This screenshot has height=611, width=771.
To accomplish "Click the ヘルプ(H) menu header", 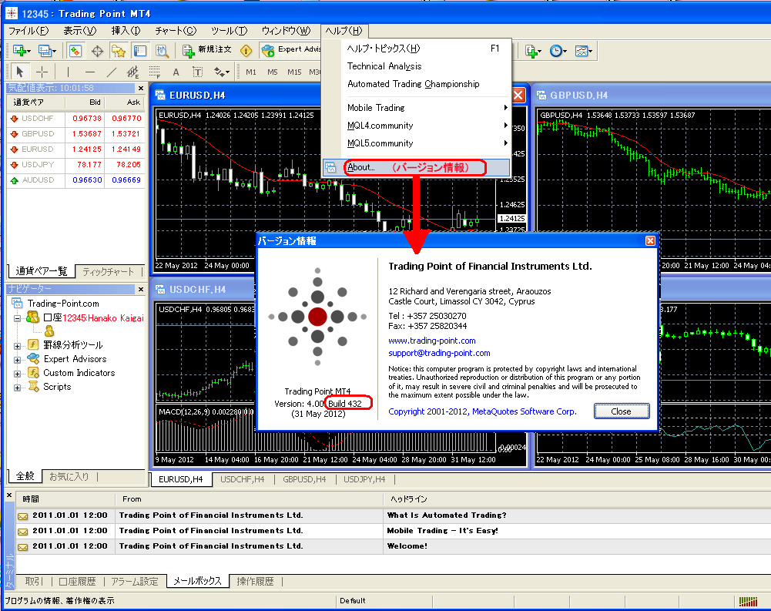I will click(344, 31).
